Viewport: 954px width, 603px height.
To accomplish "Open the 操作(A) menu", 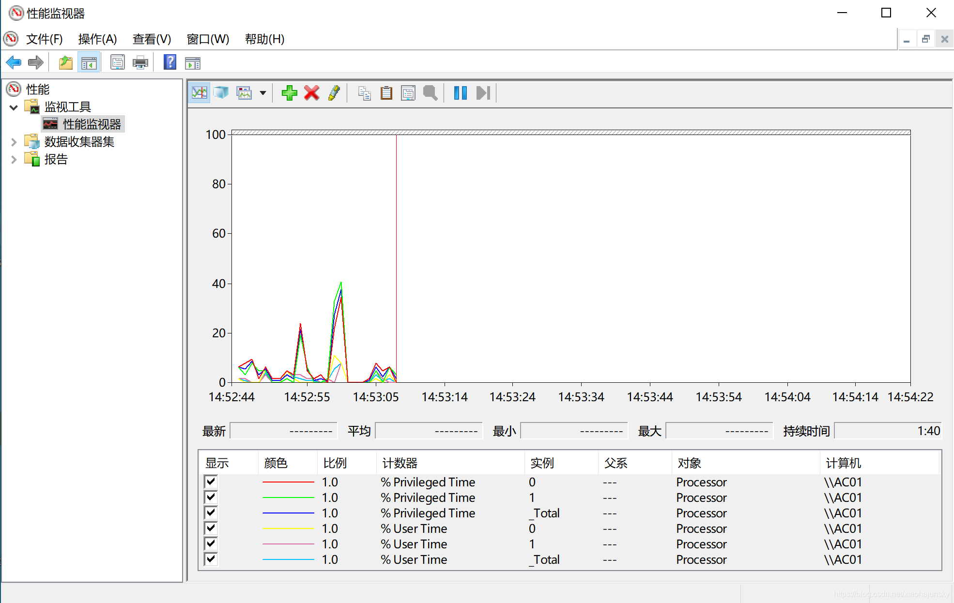I will coord(97,39).
